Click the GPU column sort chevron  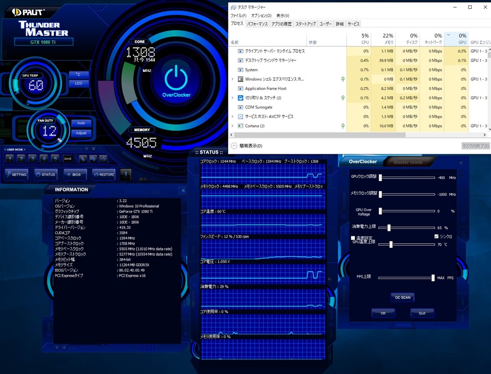448,34
